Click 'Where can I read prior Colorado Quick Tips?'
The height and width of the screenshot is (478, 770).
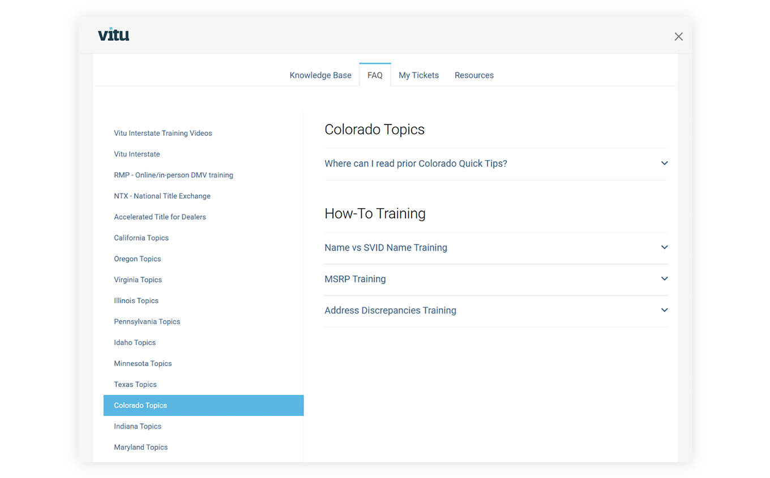click(x=416, y=163)
